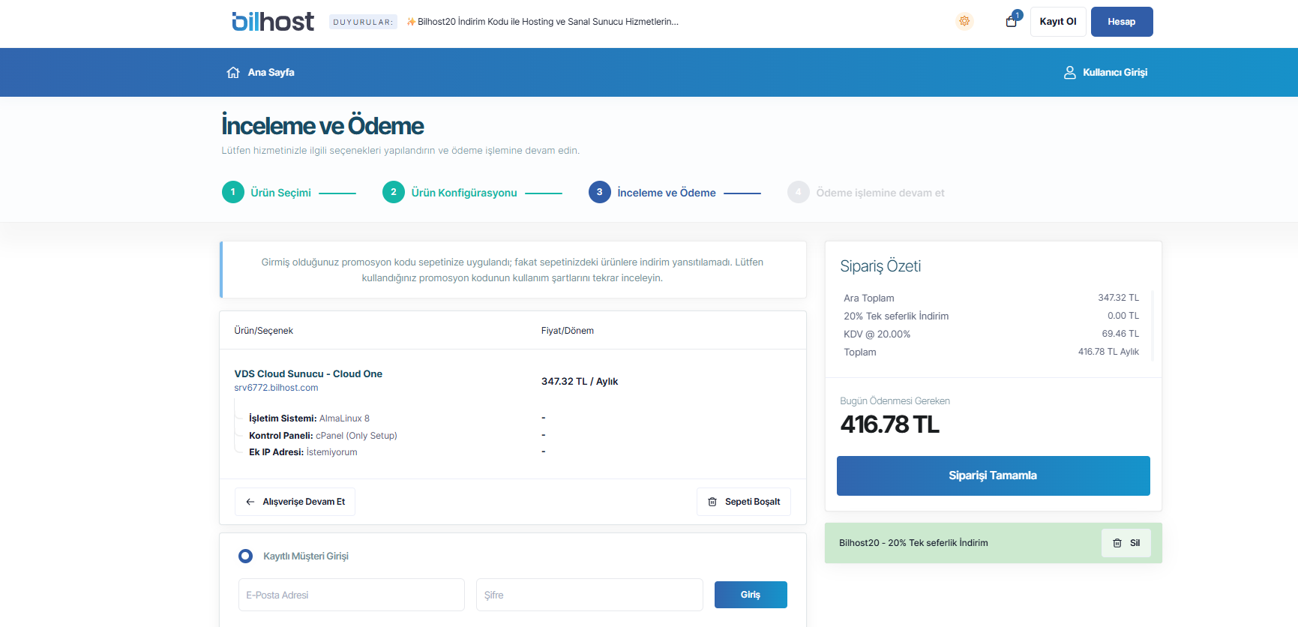This screenshot has width=1298, height=627.
Task: Click the Kullanıcı Girişi person icon
Action: click(x=1070, y=73)
